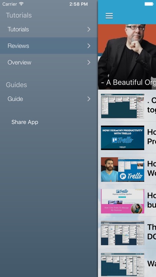Tap the Carrier label in status bar
This screenshot has width=156, height=277.
pos(10,4)
